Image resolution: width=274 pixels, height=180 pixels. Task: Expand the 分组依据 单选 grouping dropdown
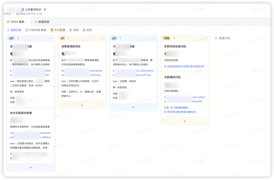coord(36,30)
